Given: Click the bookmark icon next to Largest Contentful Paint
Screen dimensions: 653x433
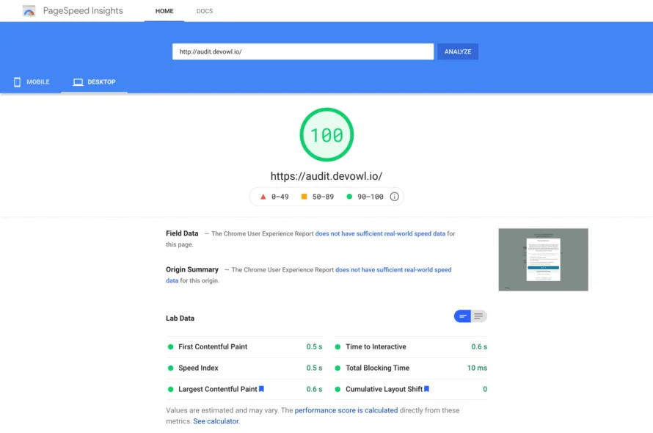Looking at the screenshot, I should point(262,389).
